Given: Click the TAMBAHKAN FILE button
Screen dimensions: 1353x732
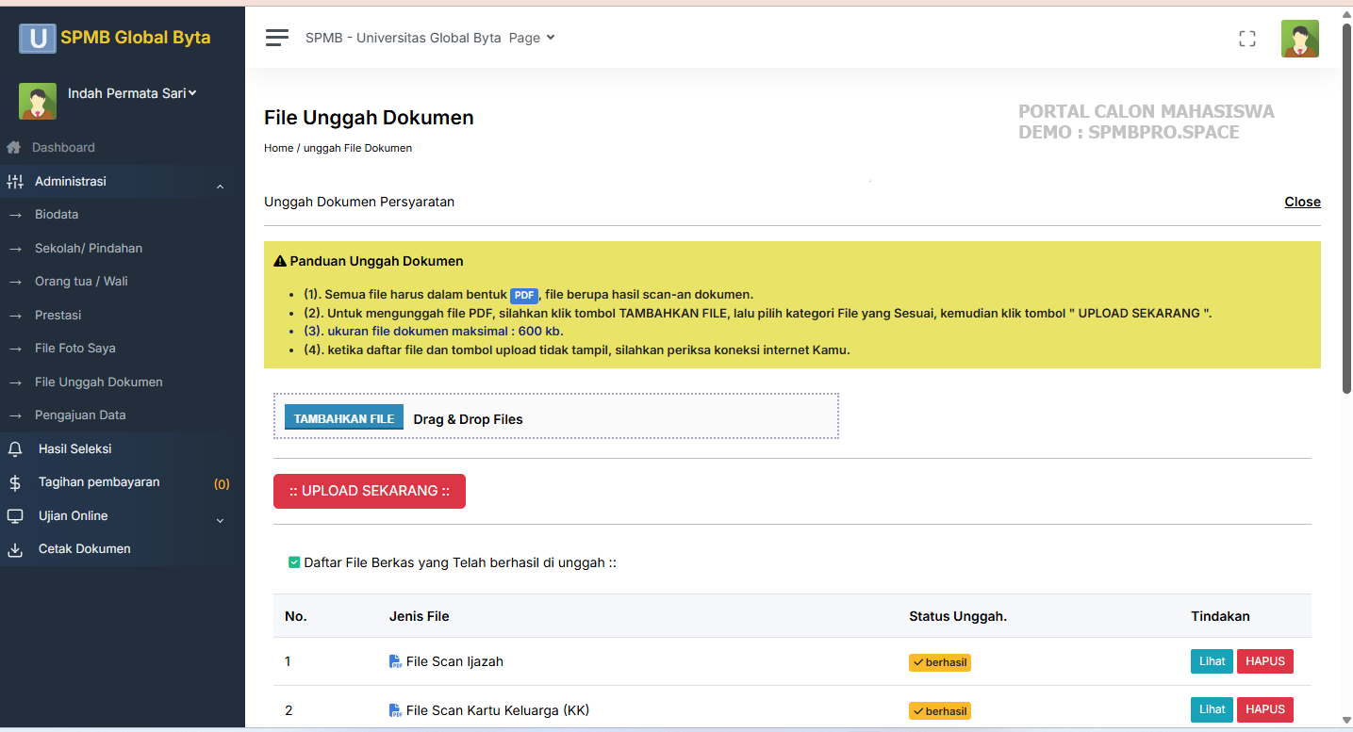Looking at the screenshot, I should click(344, 418).
